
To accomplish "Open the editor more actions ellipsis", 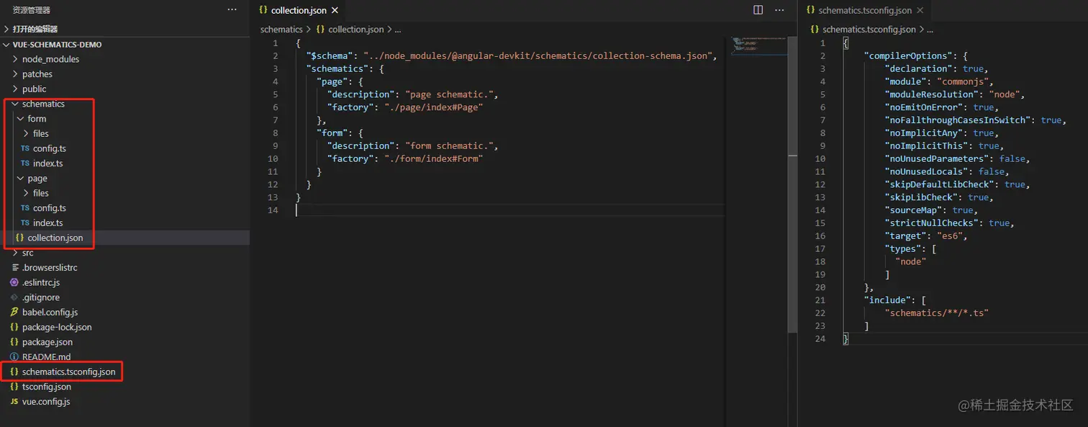I will coord(779,10).
